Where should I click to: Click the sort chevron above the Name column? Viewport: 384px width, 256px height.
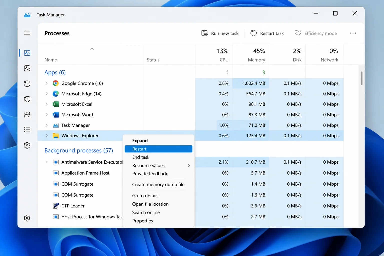tap(92, 49)
